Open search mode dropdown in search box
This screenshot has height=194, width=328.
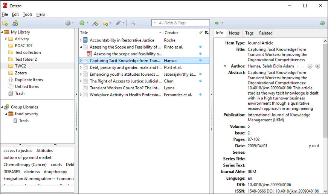(155, 23)
